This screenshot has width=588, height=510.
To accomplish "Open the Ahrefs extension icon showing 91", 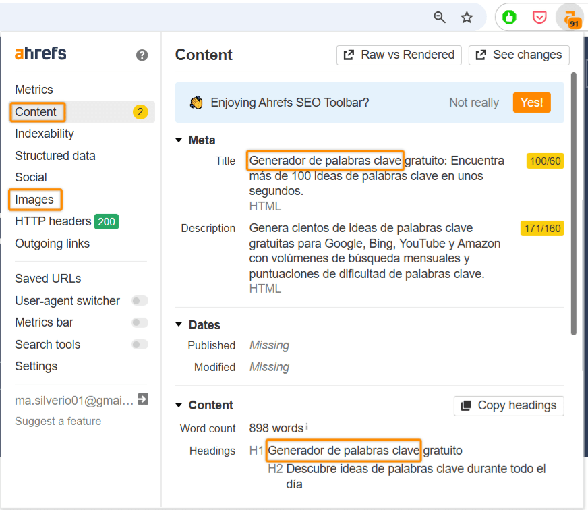I will pos(570,18).
